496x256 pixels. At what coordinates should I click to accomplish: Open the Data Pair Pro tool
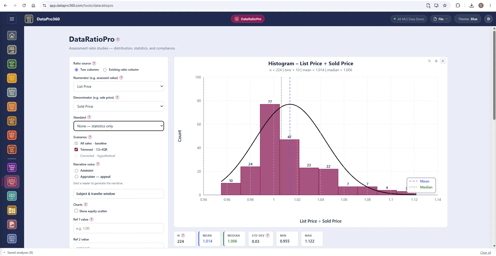pos(12,78)
